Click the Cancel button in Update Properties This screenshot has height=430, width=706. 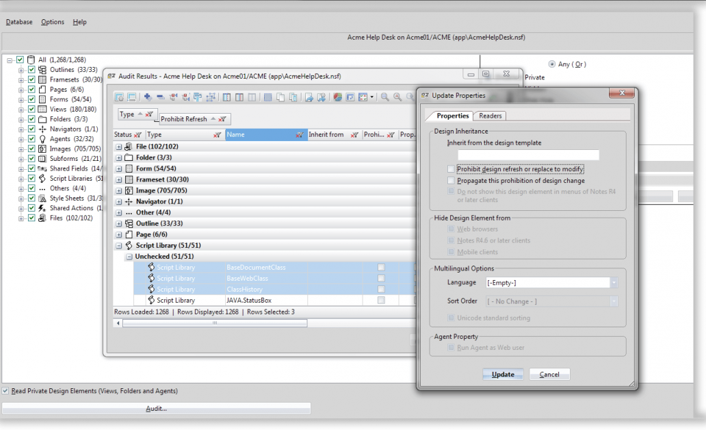(549, 375)
